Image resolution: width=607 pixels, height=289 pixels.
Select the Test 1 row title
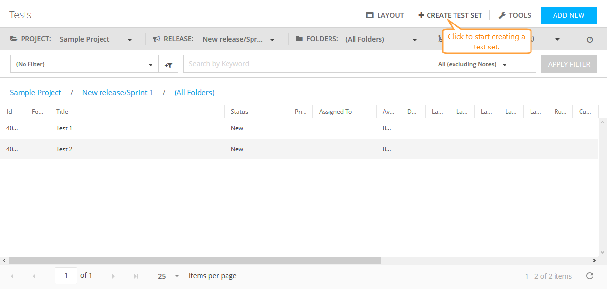(64, 128)
